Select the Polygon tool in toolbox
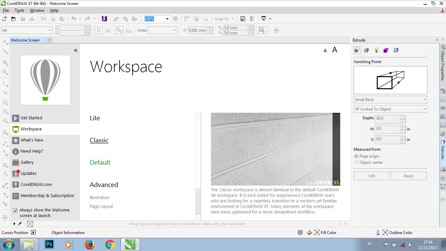Image resolution: width=446 pixels, height=251 pixels. pyautogui.click(x=5, y=120)
